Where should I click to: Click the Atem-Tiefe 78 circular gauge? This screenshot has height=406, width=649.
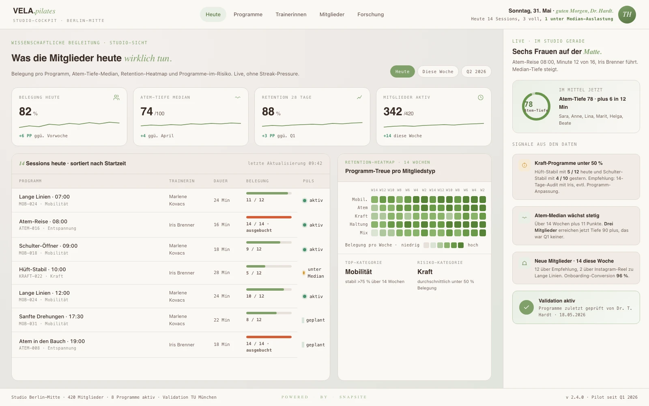pos(536,106)
